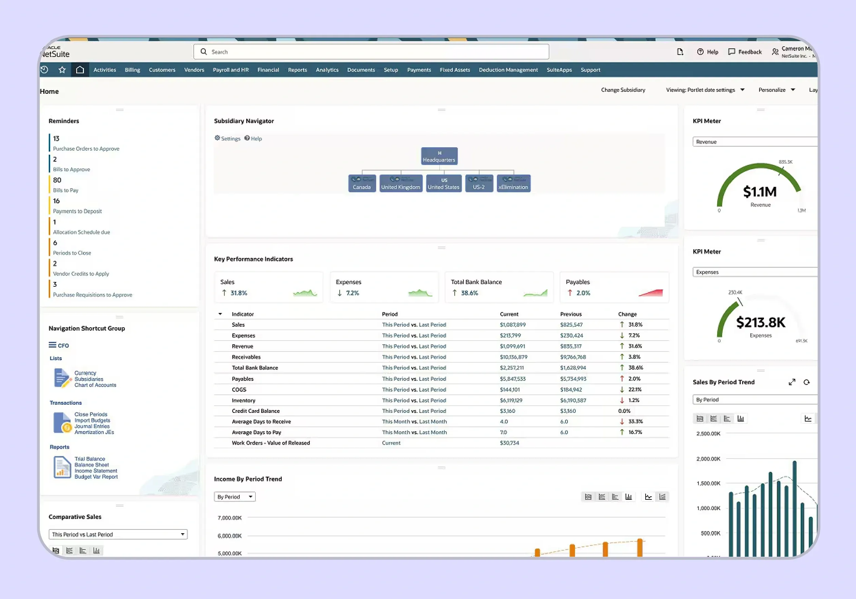Toggle column-with-trend icon in Income Trend
Viewport: 856px width, 599px height.
tap(662, 497)
